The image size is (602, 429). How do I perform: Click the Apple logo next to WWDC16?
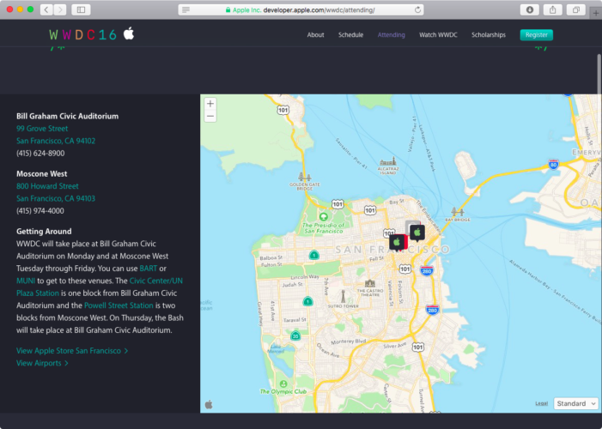tap(129, 33)
